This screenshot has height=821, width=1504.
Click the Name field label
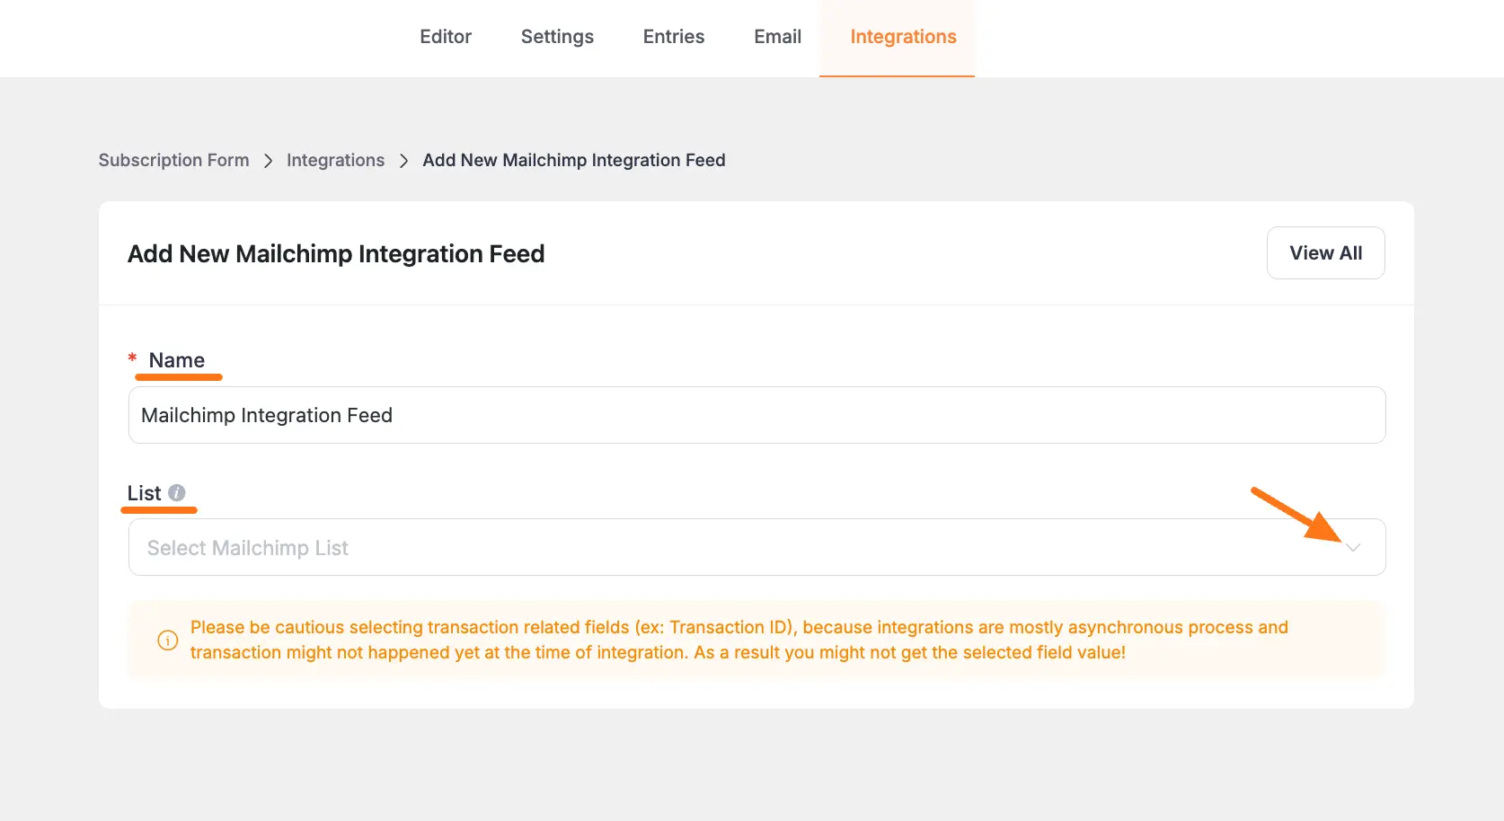(177, 360)
